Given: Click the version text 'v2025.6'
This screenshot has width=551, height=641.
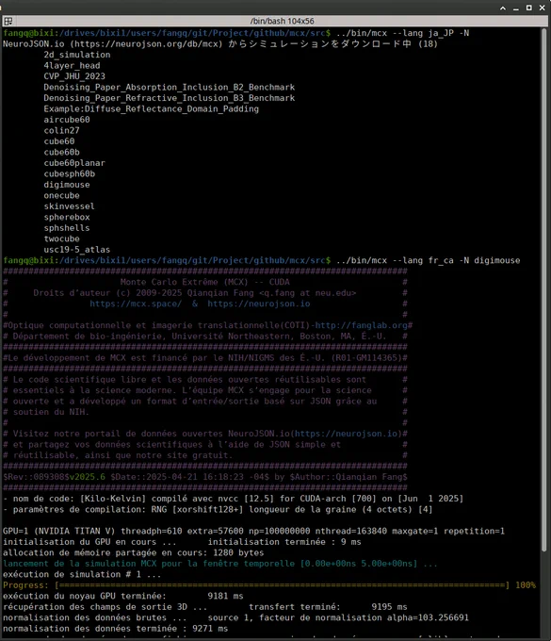Looking at the screenshot, I should coord(87,477).
